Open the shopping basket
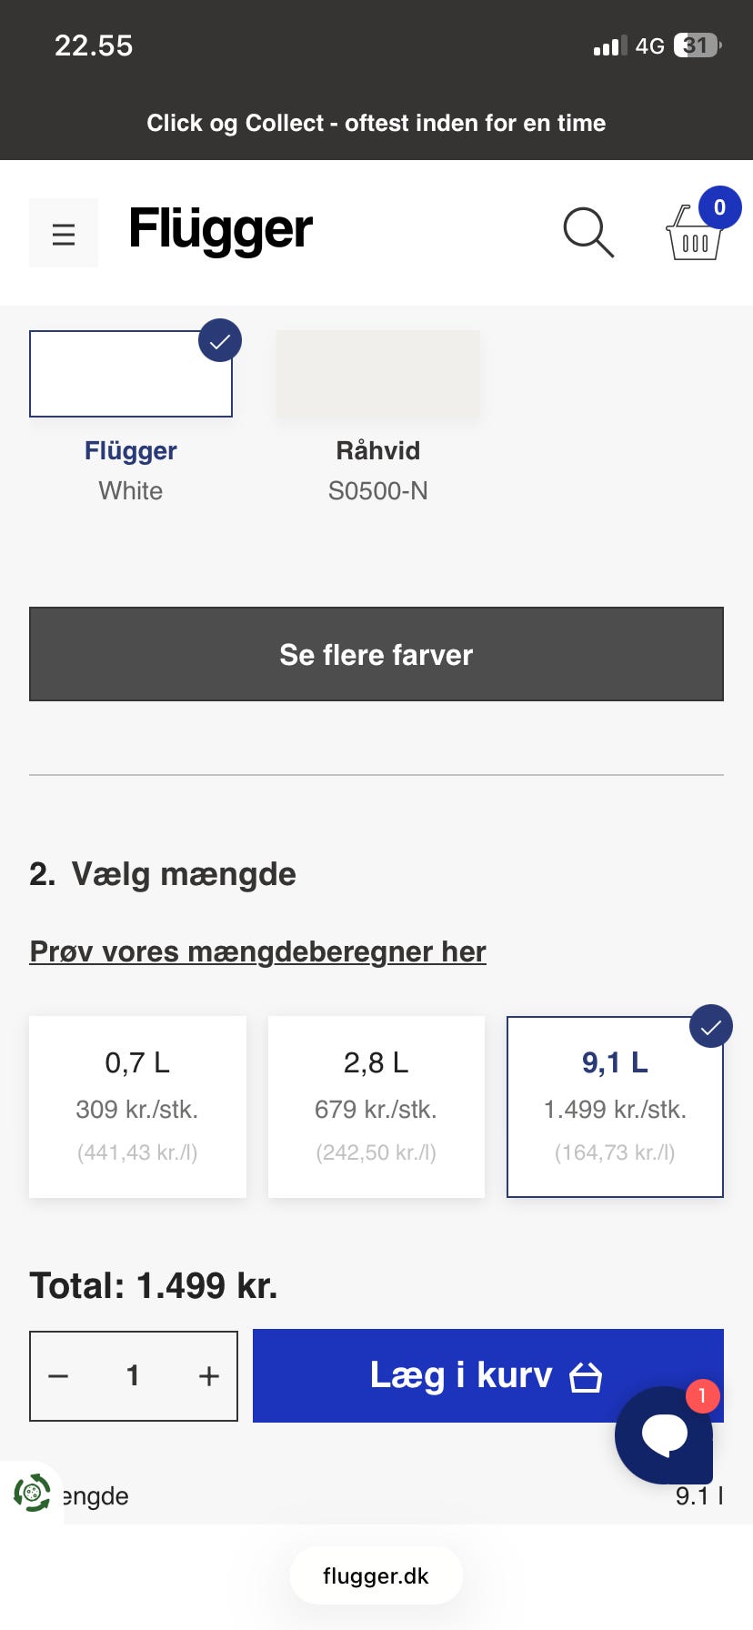 (696, 233)
